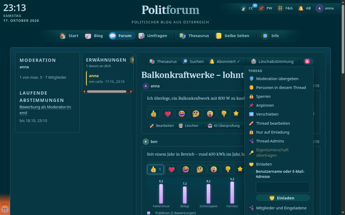Open the Forum tab in navigation
Image resolution: width=345 pixels, height=215 pixels.
122,36
